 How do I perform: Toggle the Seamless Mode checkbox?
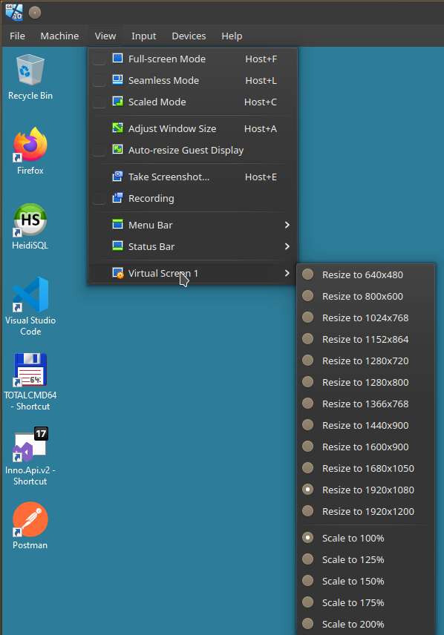click(99, 80)
